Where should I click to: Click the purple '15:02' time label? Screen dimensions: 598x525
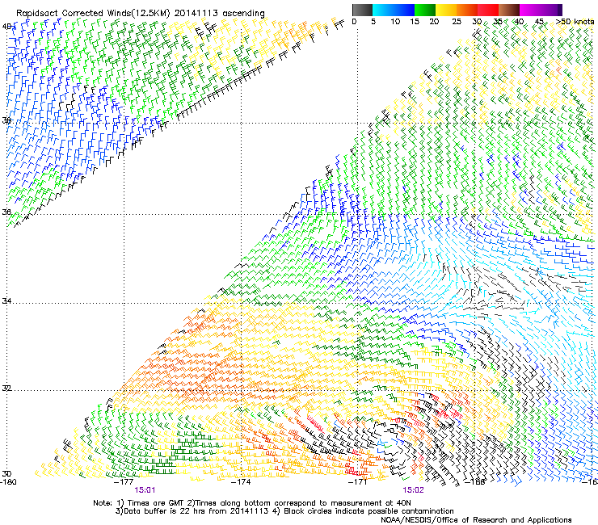point(414,490)
